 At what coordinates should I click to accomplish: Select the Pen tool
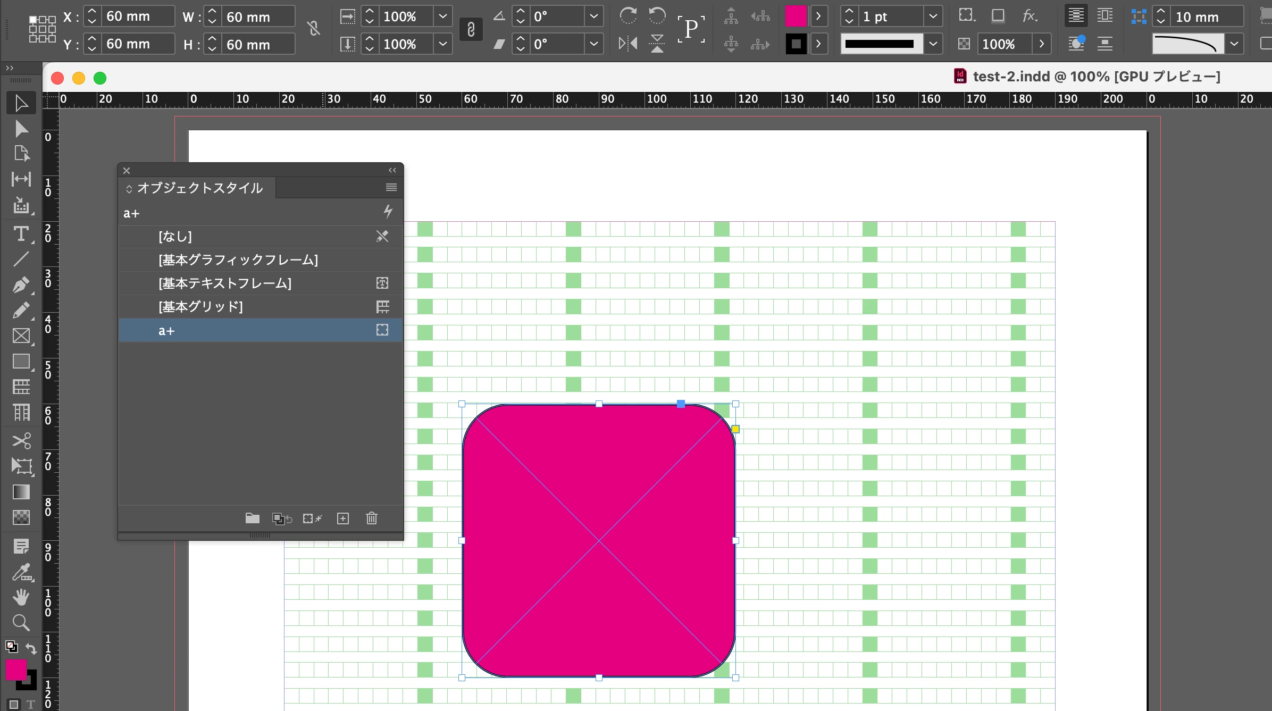coord(21,285)
